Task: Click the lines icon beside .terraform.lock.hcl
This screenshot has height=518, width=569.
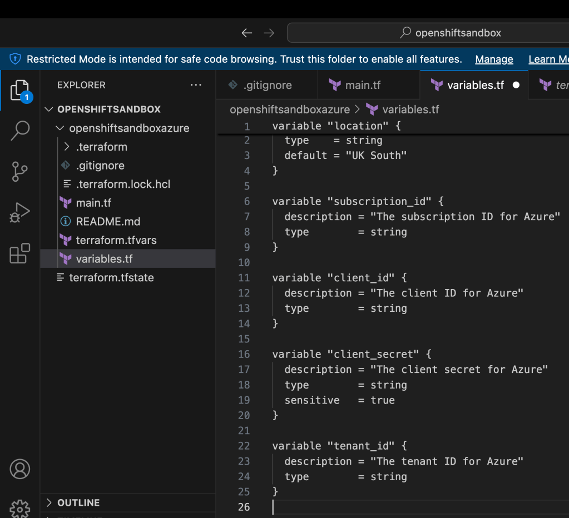Action: [x=67, y=184]
